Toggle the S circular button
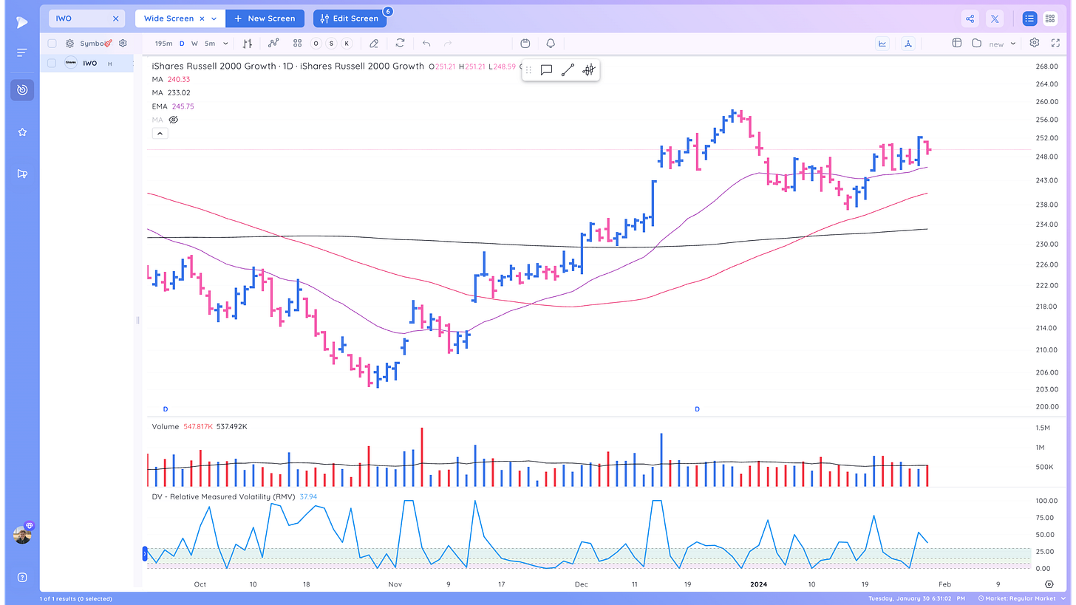The width and height of the screenshot is (1076, 605). click(331, 44)
